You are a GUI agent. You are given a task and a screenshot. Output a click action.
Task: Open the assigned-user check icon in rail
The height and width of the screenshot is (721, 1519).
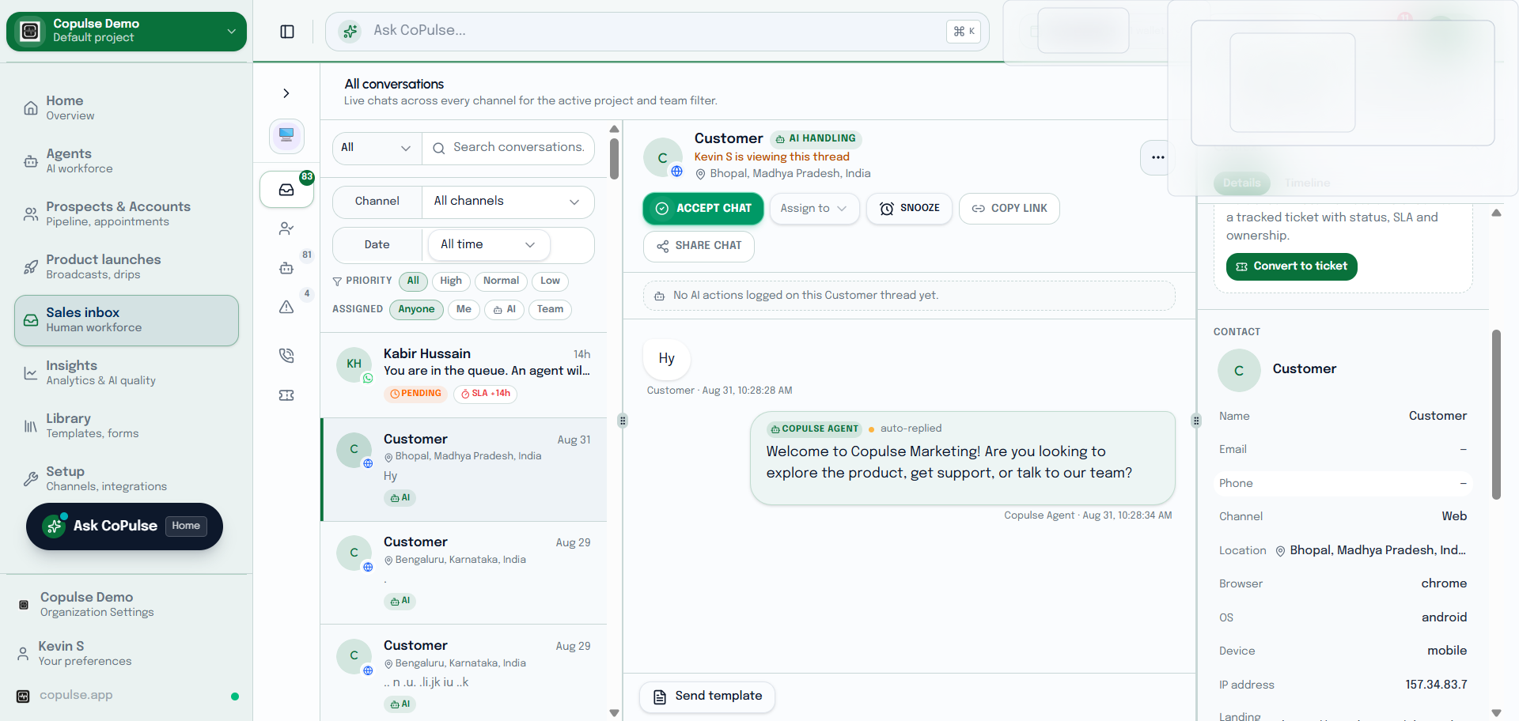click(286, 228)
